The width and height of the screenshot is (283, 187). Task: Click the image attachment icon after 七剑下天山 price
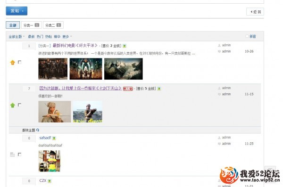159,89
